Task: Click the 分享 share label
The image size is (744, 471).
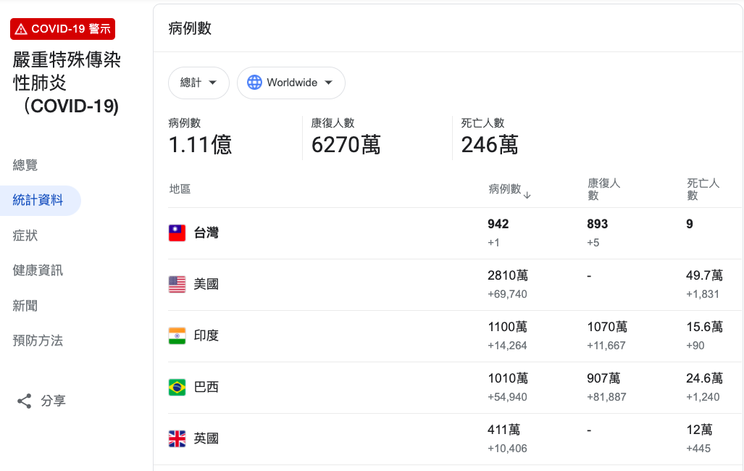Action: tap(53, 401)
